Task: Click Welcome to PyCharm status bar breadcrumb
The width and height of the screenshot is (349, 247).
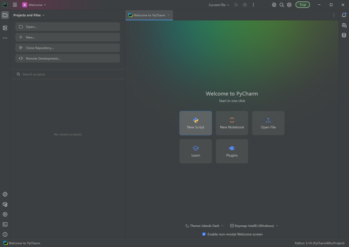Action: coord(22,243)
